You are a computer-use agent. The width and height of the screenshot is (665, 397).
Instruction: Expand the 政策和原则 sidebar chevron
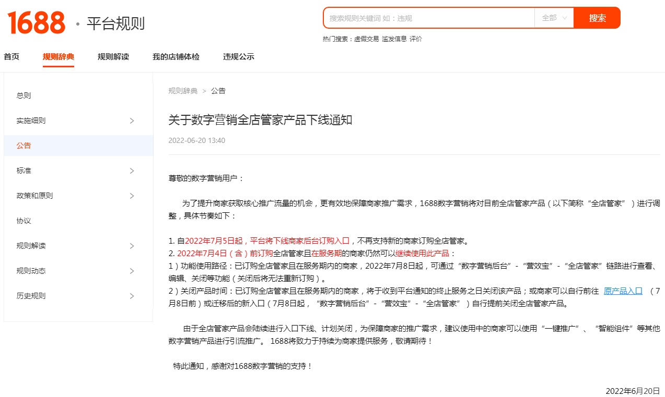pos(132,196)
